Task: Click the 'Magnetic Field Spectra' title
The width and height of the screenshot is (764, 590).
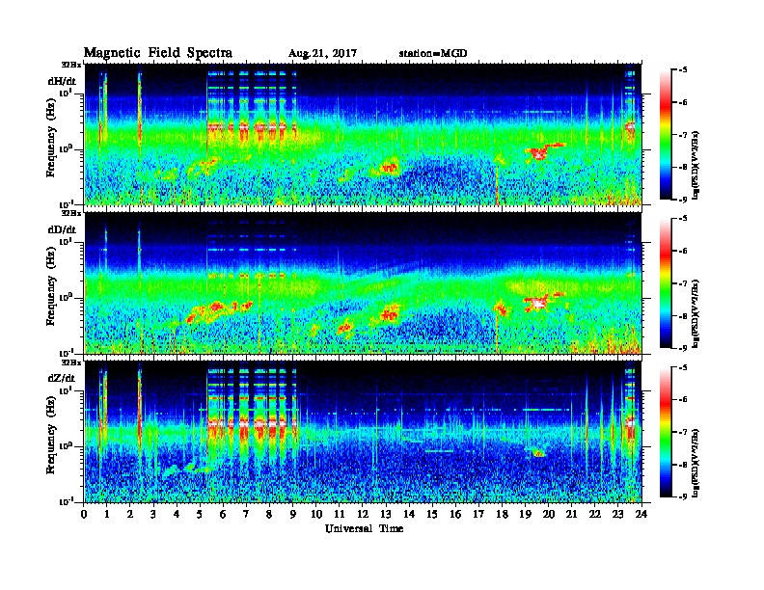Action: click(158, 53)
